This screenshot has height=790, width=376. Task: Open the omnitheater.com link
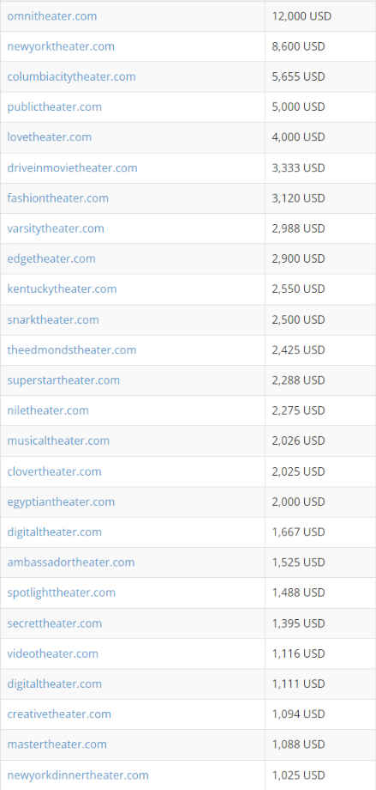51,16
